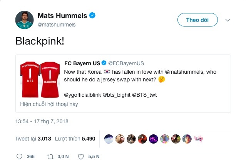Click Mats Hummels' blue verified badge
The image size is (246, 167).
(x=92, y=16)
